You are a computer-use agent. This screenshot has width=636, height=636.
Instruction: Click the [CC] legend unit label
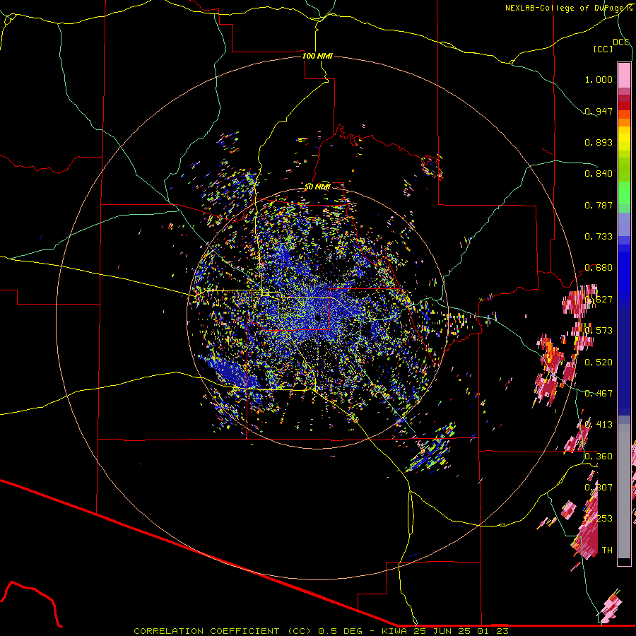[603, 49]
